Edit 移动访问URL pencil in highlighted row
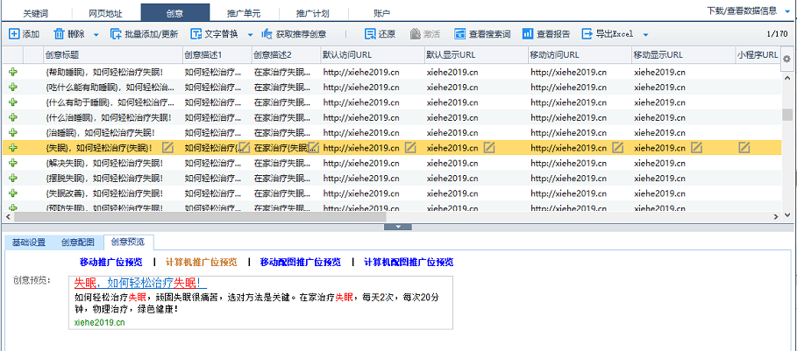The image size is (797, 351). [x=617, y=148]
